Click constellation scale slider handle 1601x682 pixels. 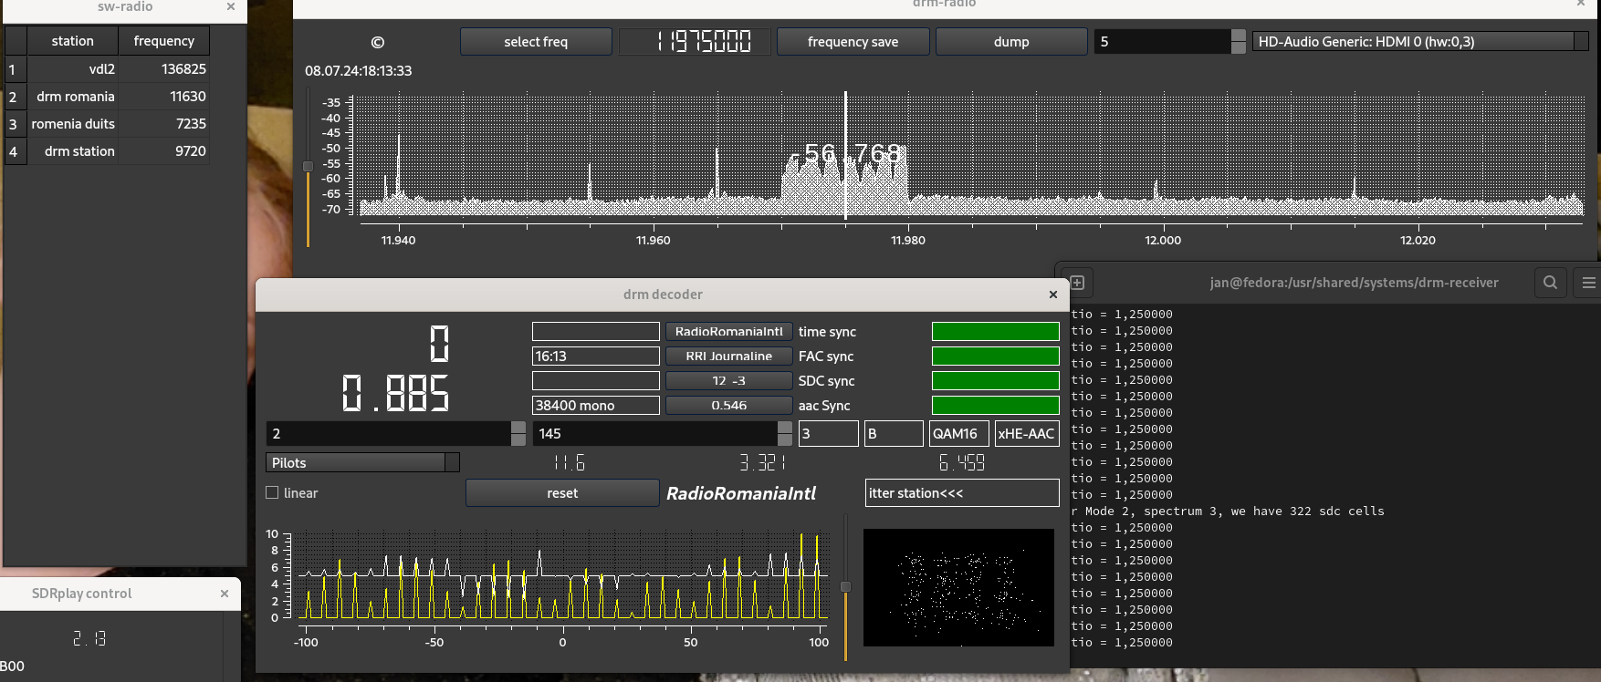pyautogui.click(x=845, y=587)
